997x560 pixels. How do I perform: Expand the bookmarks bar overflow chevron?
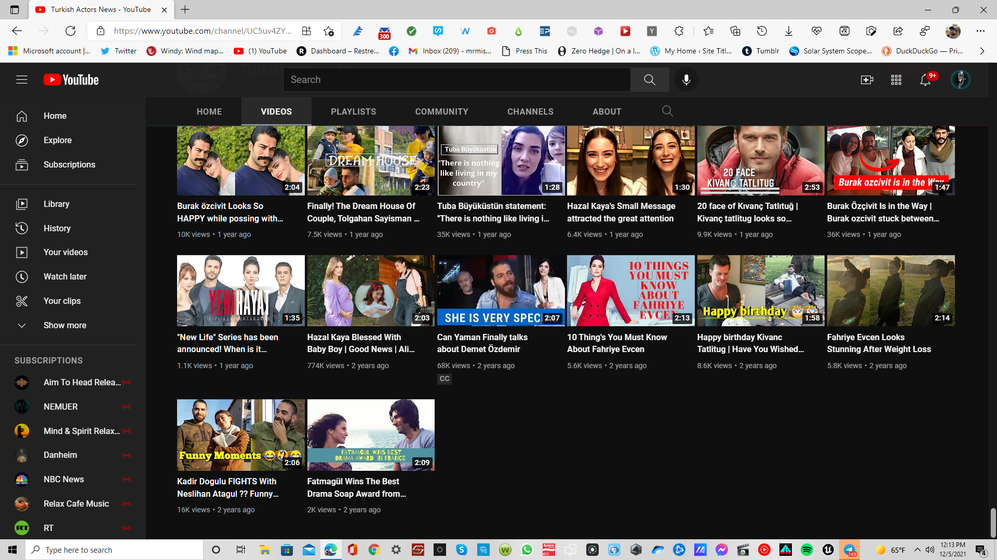pos(981,51)
